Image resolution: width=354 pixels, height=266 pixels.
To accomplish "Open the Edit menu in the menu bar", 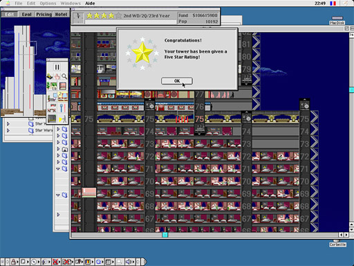I will pos(31,3).
